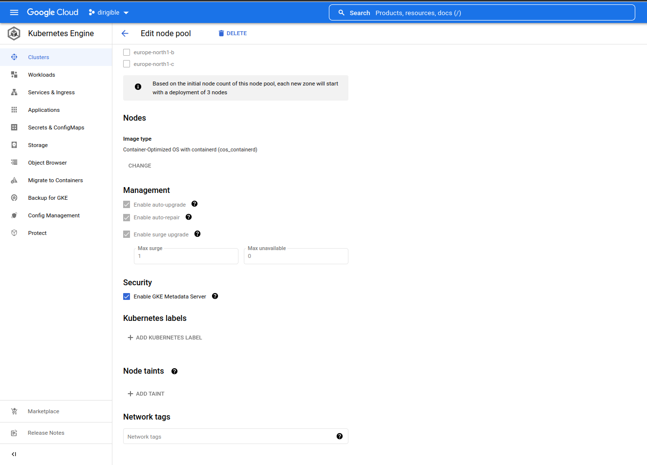Click ADD TAINT button
The image size is (647, 465).
click(x=146, y=394)
